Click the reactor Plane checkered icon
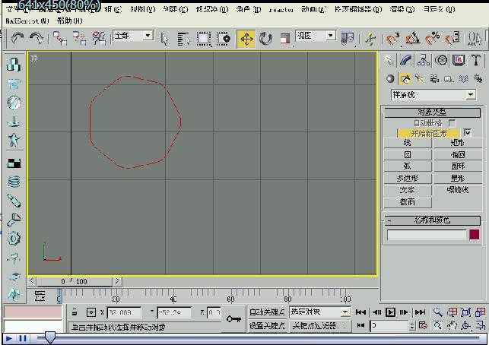 click(14, 163)
